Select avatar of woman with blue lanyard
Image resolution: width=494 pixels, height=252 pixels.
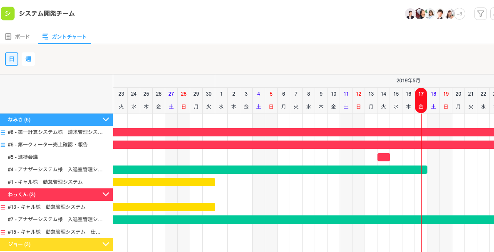tap(430, 14)
